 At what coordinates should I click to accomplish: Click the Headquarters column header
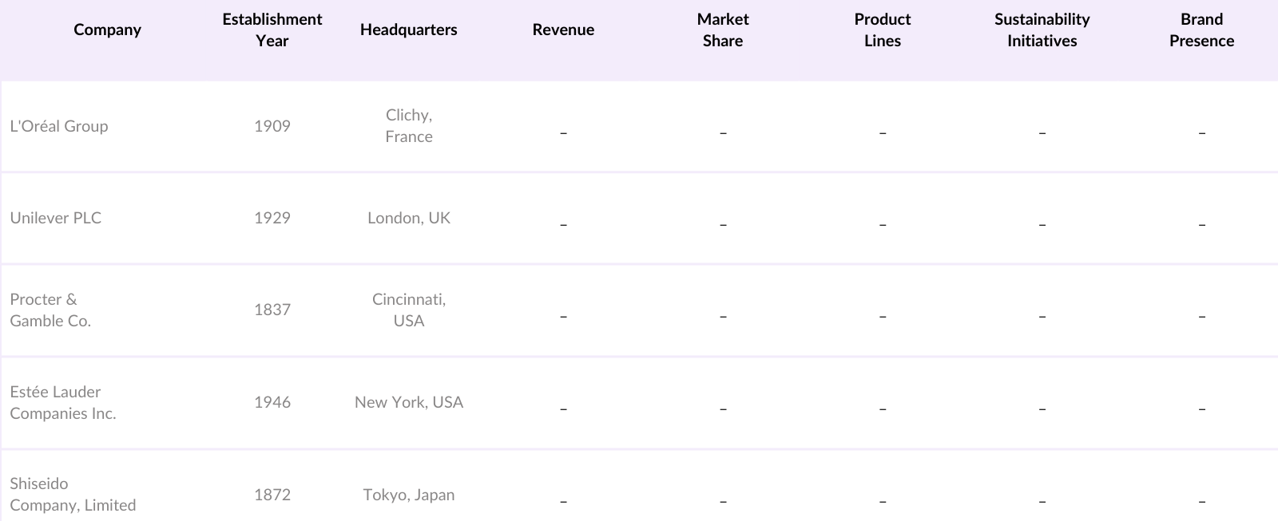tap(409, 30)
